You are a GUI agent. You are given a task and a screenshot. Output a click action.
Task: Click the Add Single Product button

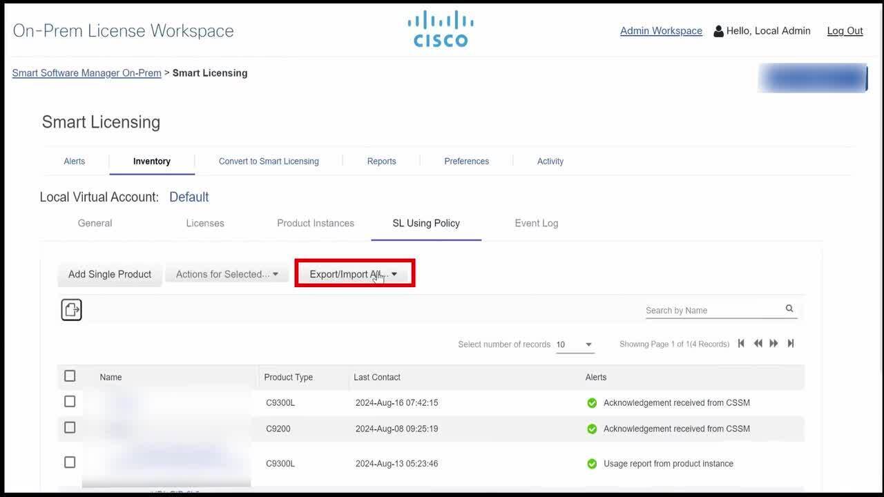[x=110, y=274]
